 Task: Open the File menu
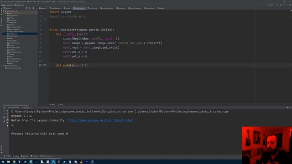point(5,2)
